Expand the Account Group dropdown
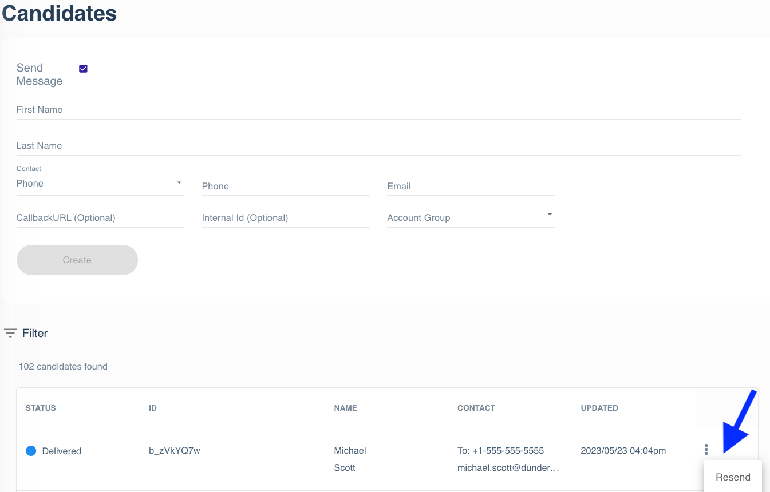The image size is (770, 492). click(x=471, y=217)
